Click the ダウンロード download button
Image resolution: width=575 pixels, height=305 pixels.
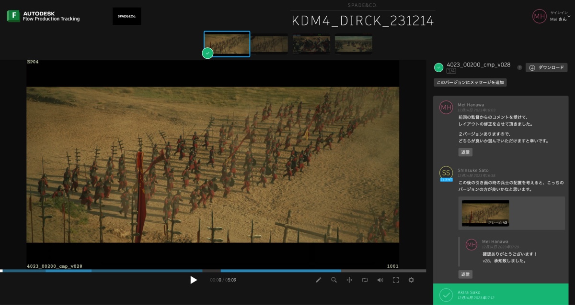pyautogui.click(x=546, y=68)
